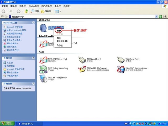The width and height of the screenshot is (168, 126).
Task: Click the T630 Dial-up Networking label
Action: coord(58,68)
